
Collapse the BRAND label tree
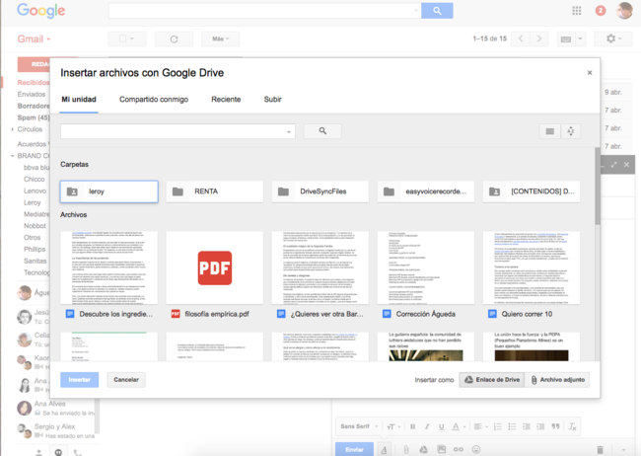click(12, 156)
